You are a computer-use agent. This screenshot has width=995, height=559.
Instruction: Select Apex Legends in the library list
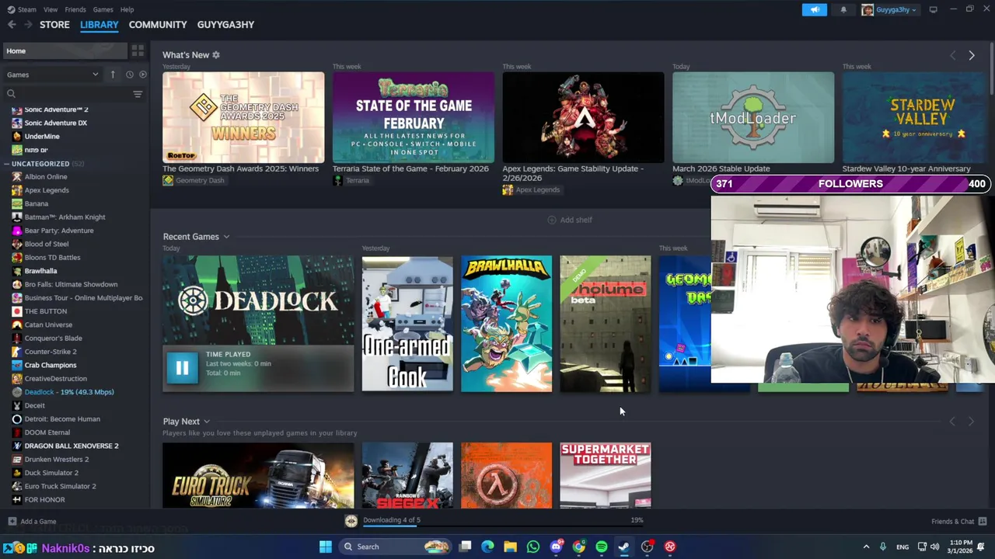coord(47,190)
